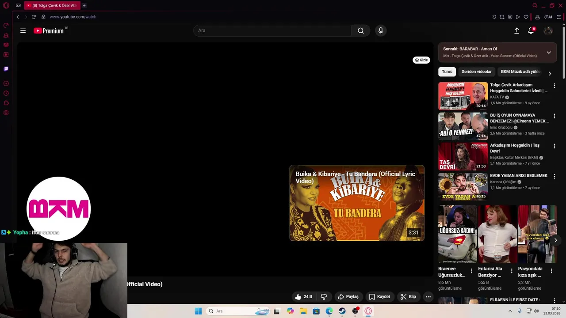Open options for BU İŞ OYUN video
The height and width of the screenshot is (318, 566).
[x=555, y=116]
